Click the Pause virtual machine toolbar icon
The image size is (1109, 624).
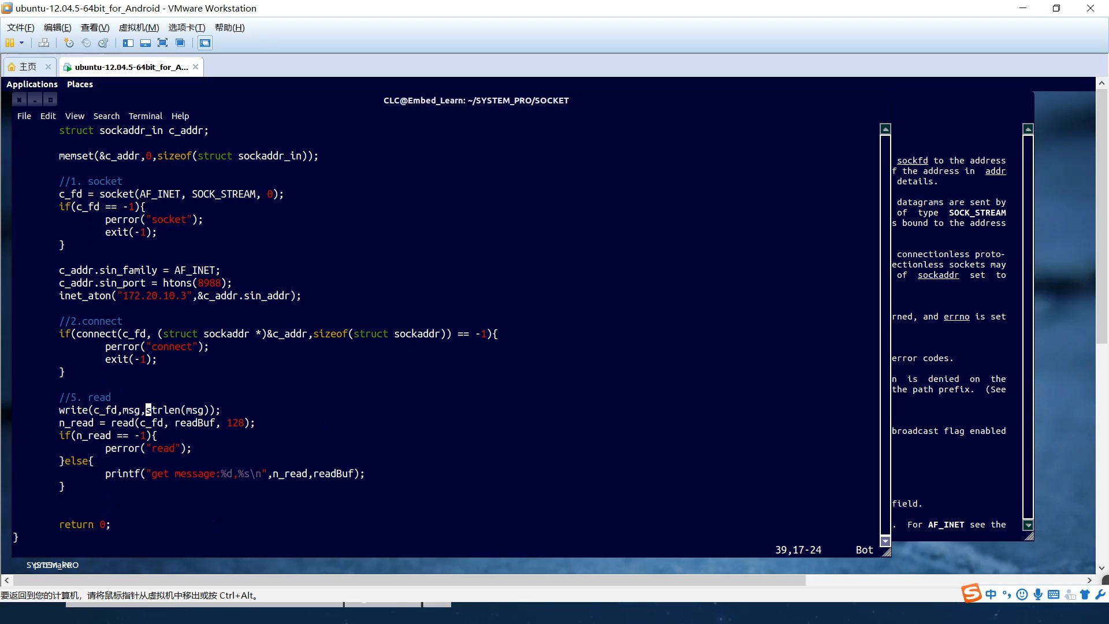point(10,43)
